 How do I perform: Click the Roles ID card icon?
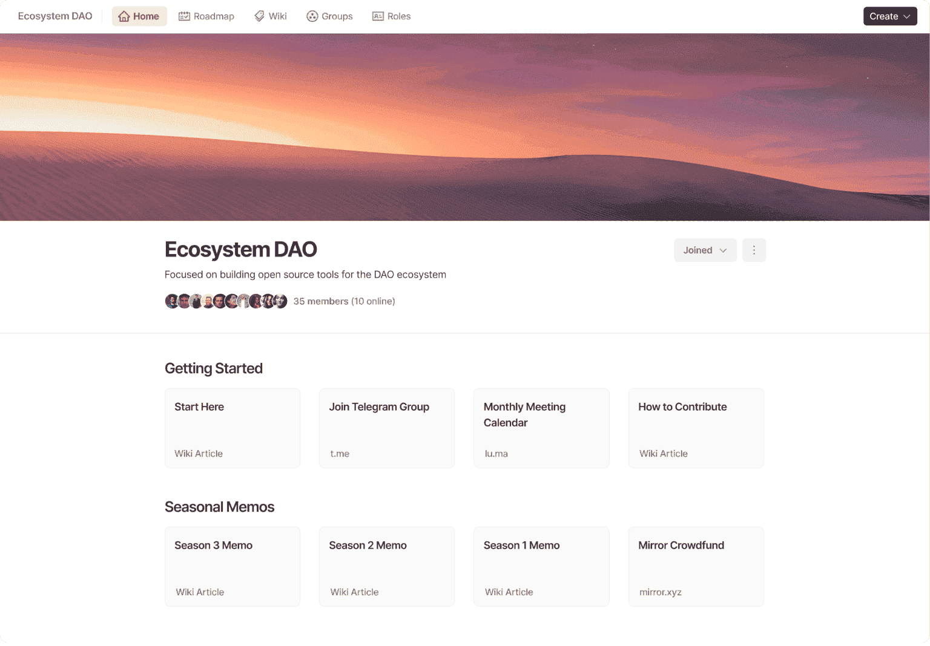pos(378,16)
